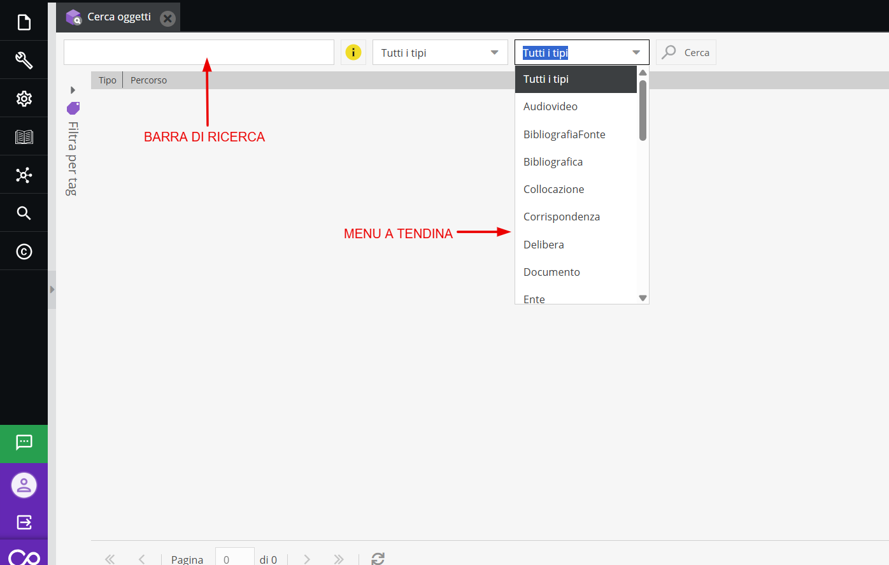The image size is (889, 565).
Task: Expand the Filtra per tag panel
Action: pos(73,90)
